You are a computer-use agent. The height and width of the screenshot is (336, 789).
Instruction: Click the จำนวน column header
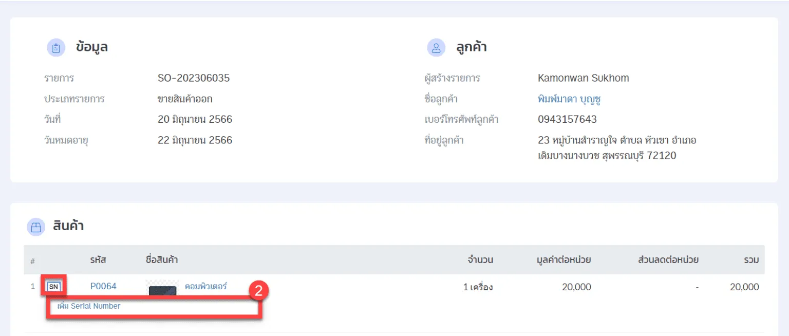480,260
